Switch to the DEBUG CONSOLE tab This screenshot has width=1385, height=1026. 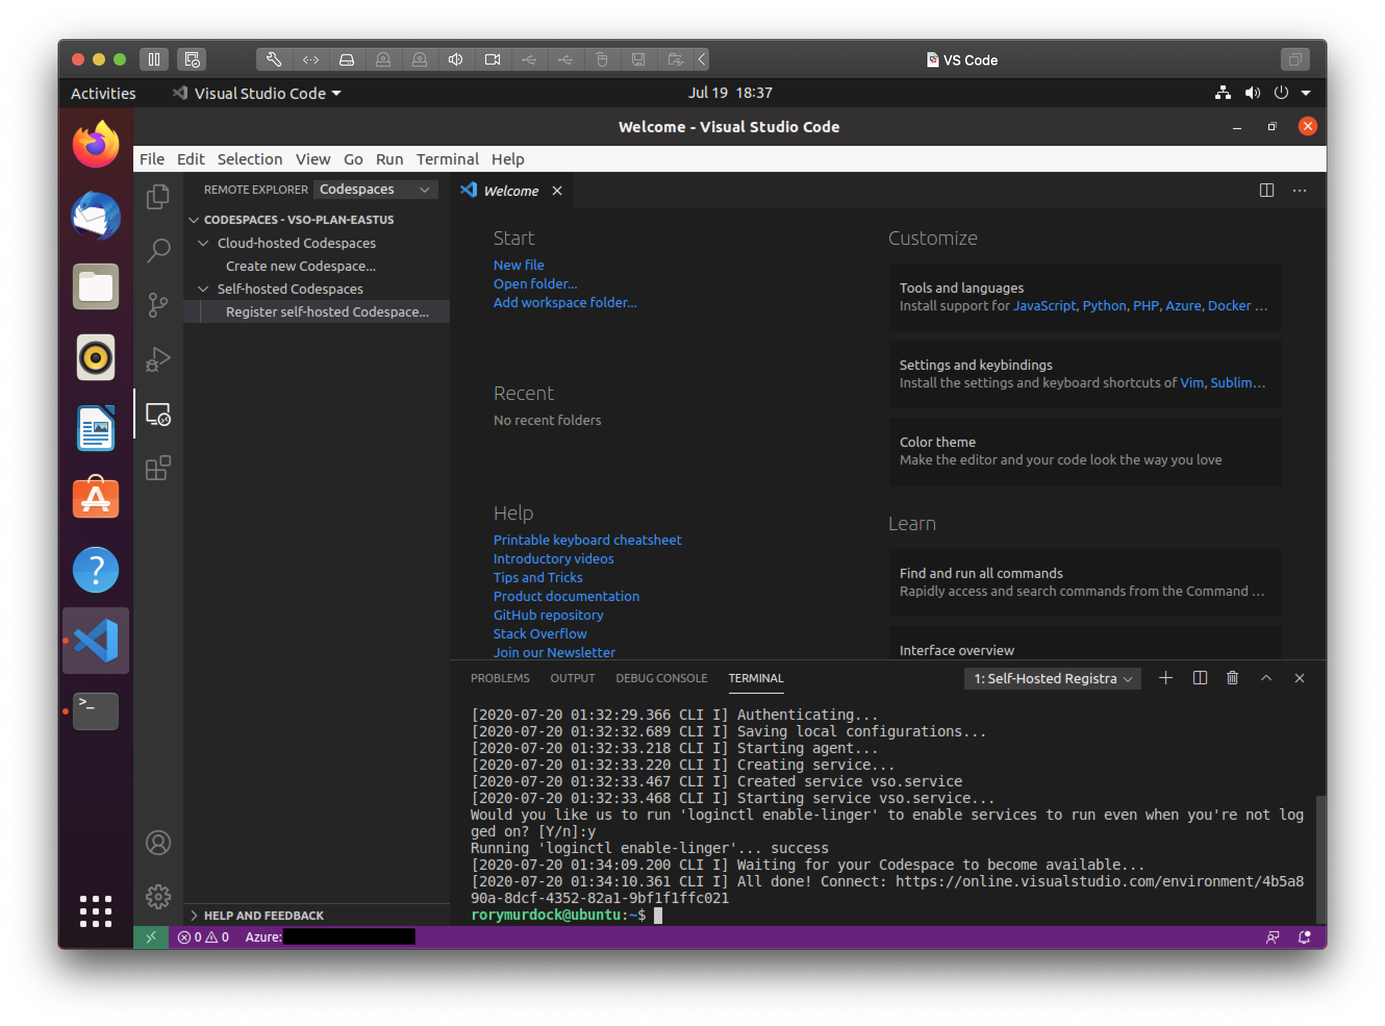click(661, 678)
